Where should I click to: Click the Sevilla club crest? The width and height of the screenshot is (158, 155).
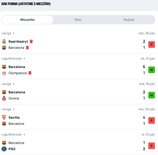tap(4, 117)
